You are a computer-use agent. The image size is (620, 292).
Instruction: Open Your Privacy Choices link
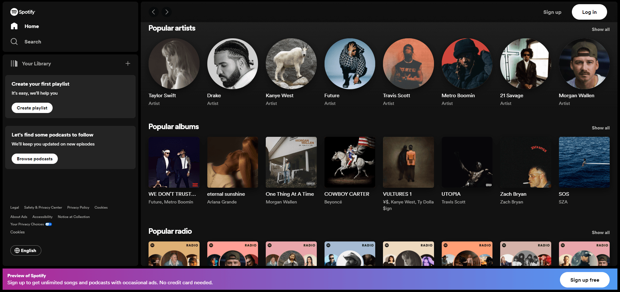pyautogui.click(x=31, y=224)
